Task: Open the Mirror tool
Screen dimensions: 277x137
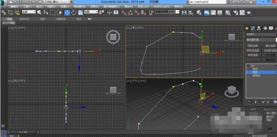Action: pyautogui.click(x=184, y=13)
